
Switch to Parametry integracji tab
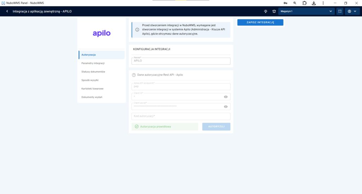click(x=93, y=63)
